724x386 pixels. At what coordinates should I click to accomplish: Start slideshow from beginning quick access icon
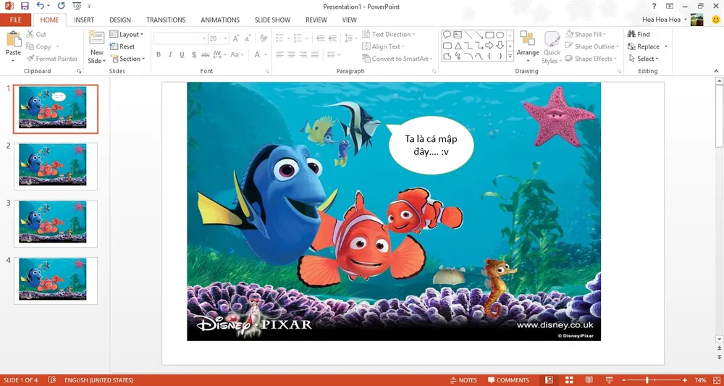click(77, 7)
